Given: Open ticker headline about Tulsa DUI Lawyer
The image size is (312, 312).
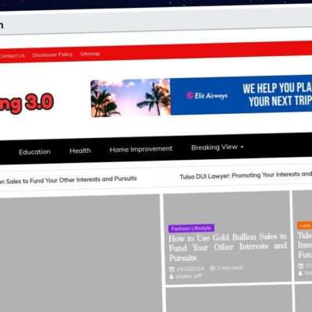Looking at the screenshot, I should 246,175.
